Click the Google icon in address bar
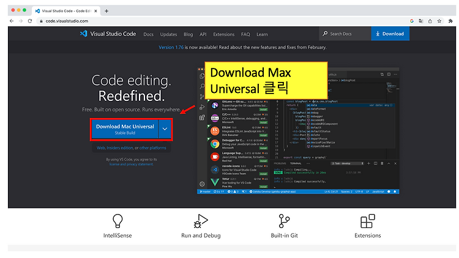Viewport: 459px width, 258px height. 412,21
